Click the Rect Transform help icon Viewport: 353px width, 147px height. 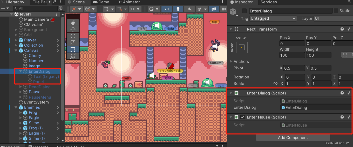(342, 29)
